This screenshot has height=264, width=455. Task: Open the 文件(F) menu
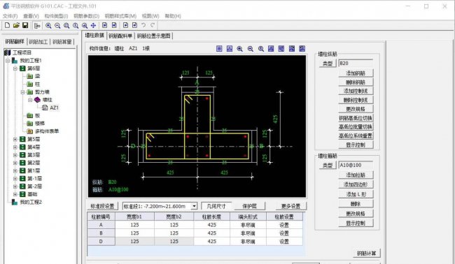point(10,16)
